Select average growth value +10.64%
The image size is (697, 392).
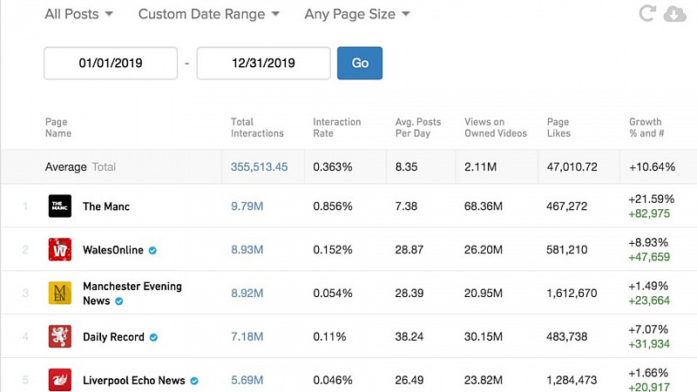652,167
